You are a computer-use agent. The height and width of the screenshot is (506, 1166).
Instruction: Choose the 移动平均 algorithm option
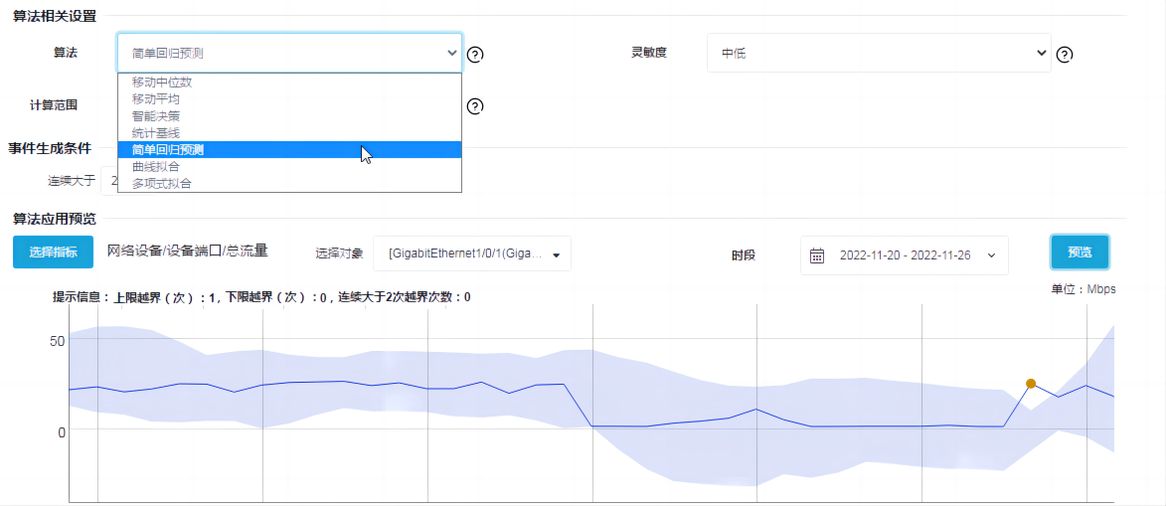pyautogui.click(x=156, y=99)
